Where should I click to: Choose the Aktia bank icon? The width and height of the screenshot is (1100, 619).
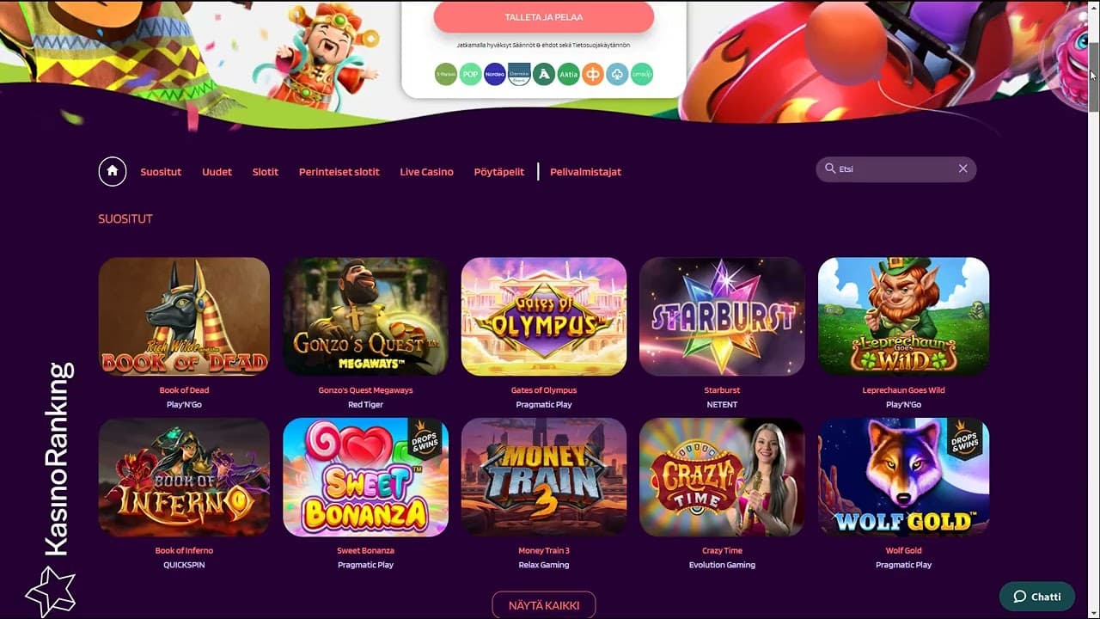[568, 74]
